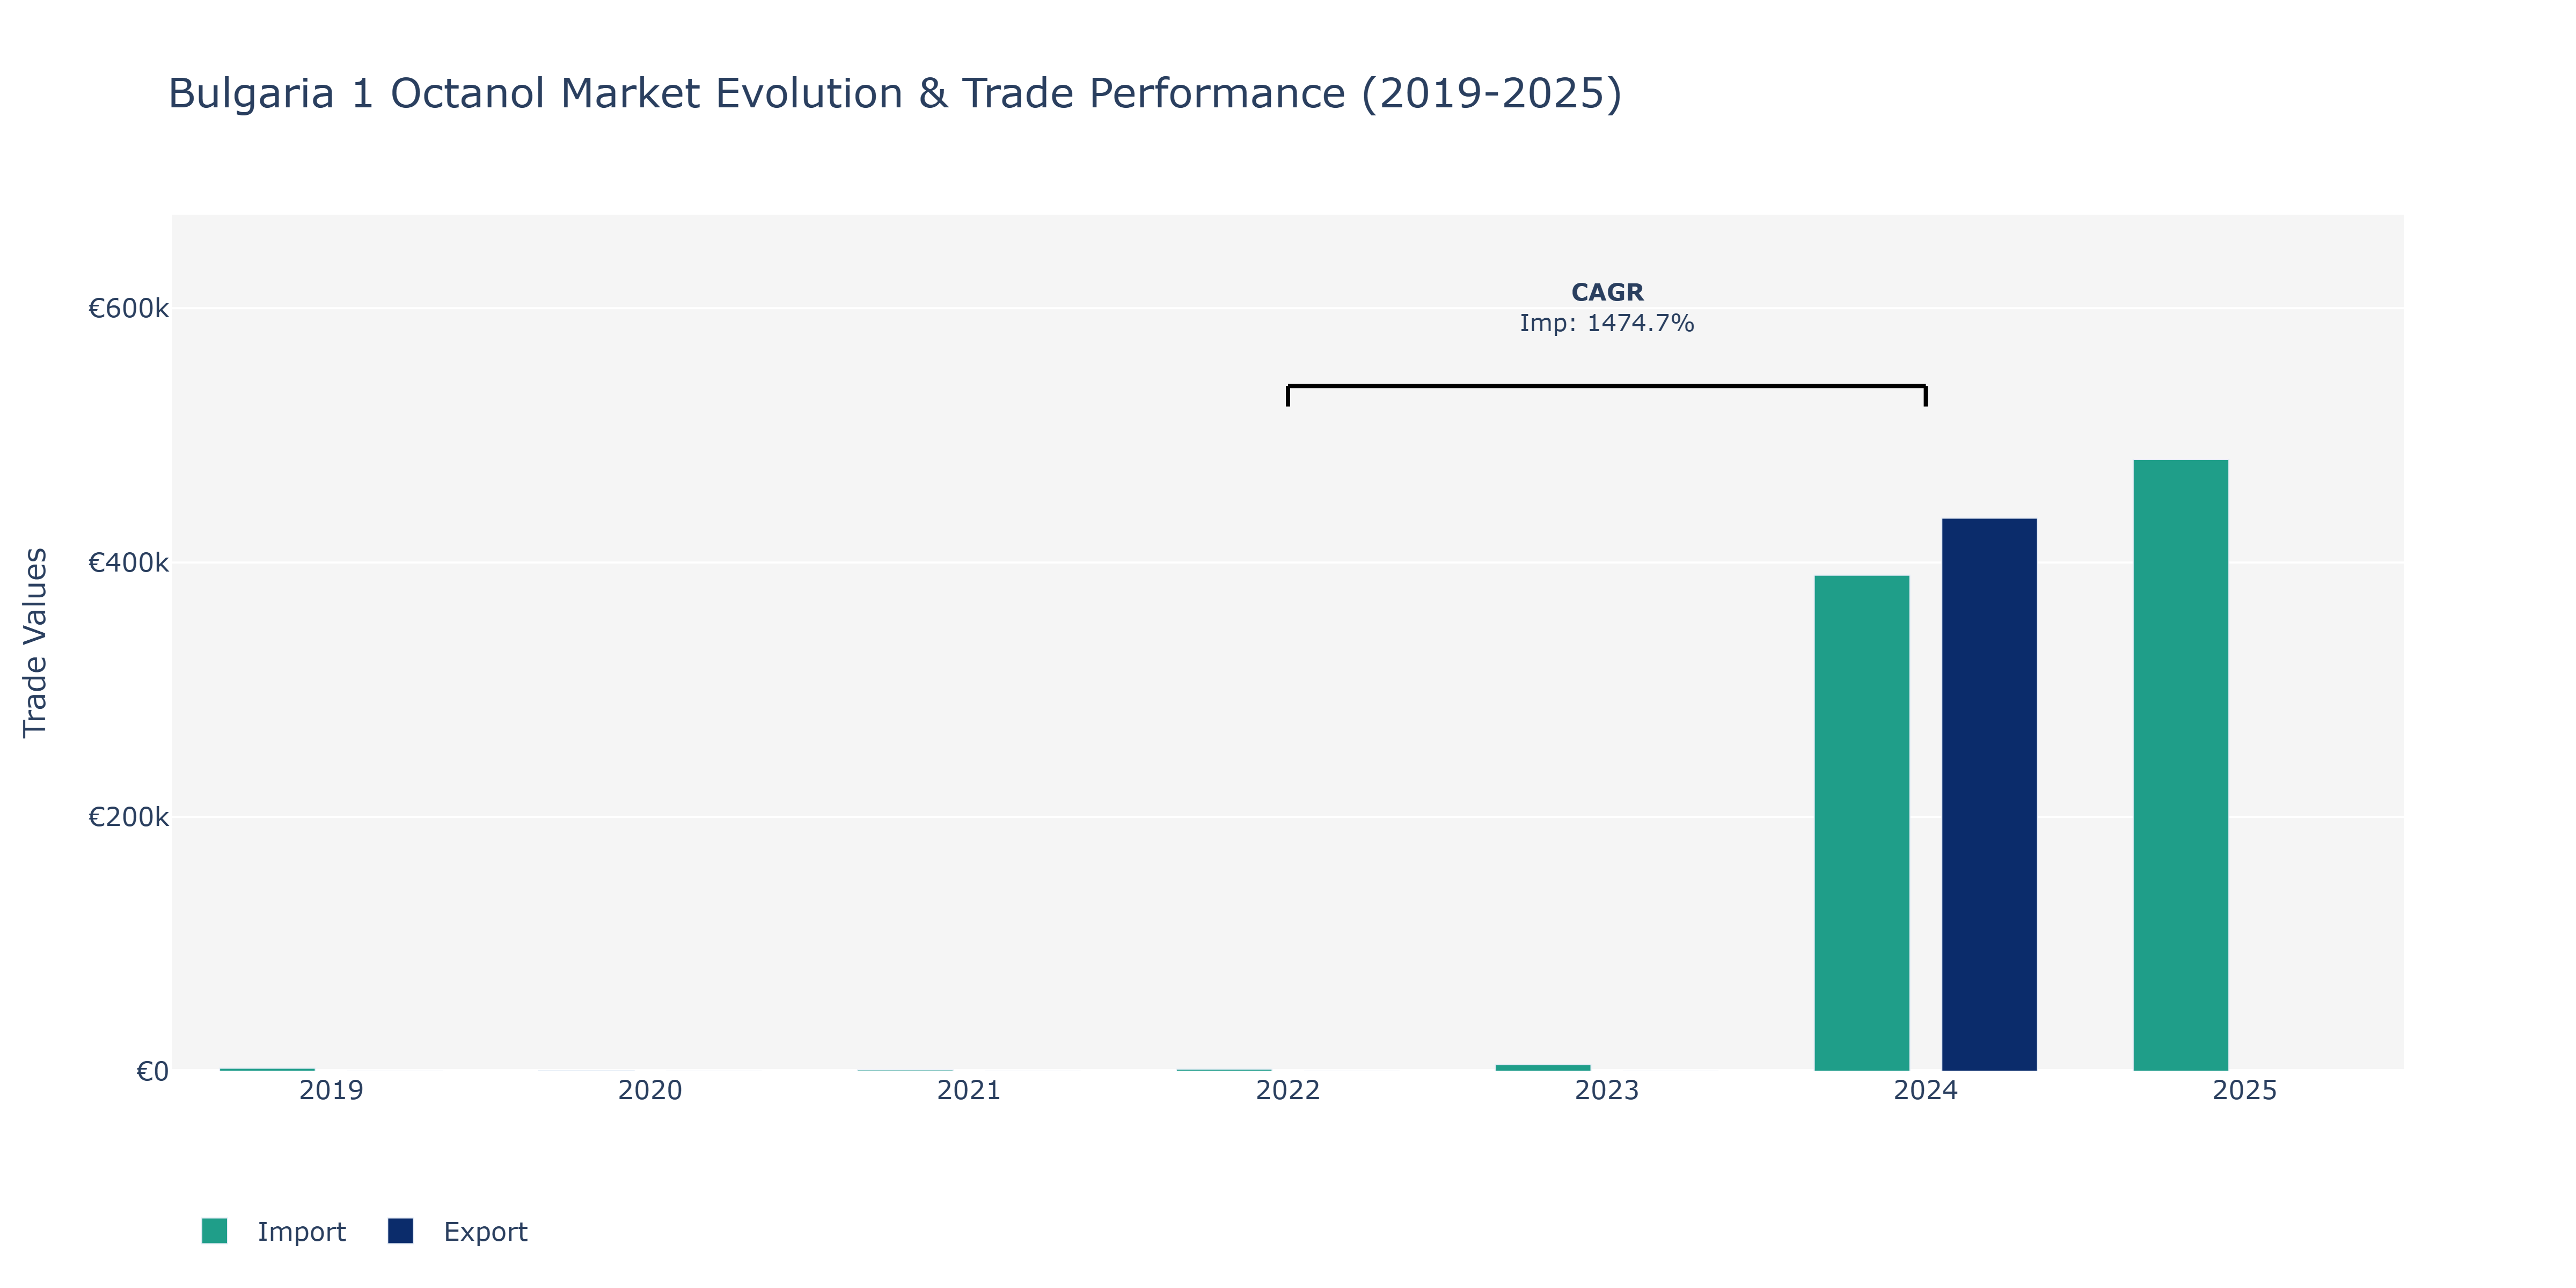Click the chart title text
This screenshot has height=1288, width=2576.
pos(895,94)
